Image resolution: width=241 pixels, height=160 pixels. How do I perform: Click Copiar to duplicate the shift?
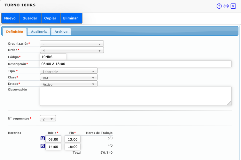(50, 18)
